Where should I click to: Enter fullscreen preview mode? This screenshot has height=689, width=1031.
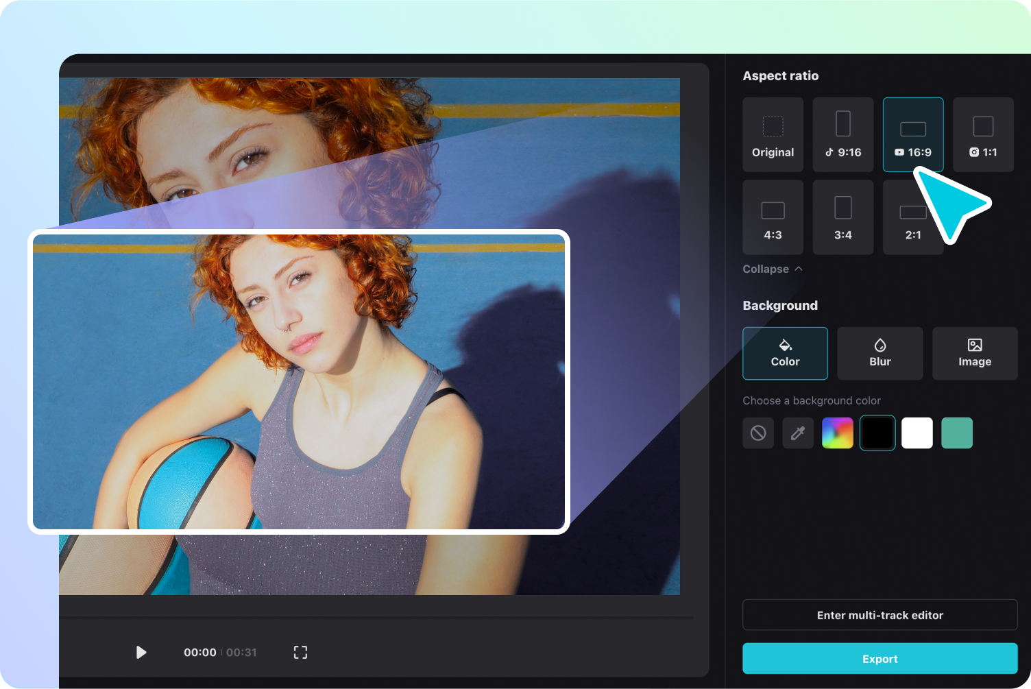coord(300,652)
